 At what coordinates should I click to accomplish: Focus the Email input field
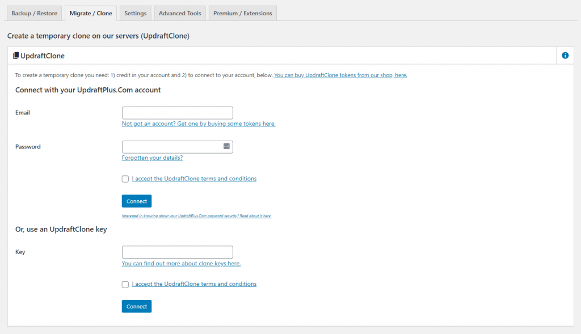coord(177,113)
